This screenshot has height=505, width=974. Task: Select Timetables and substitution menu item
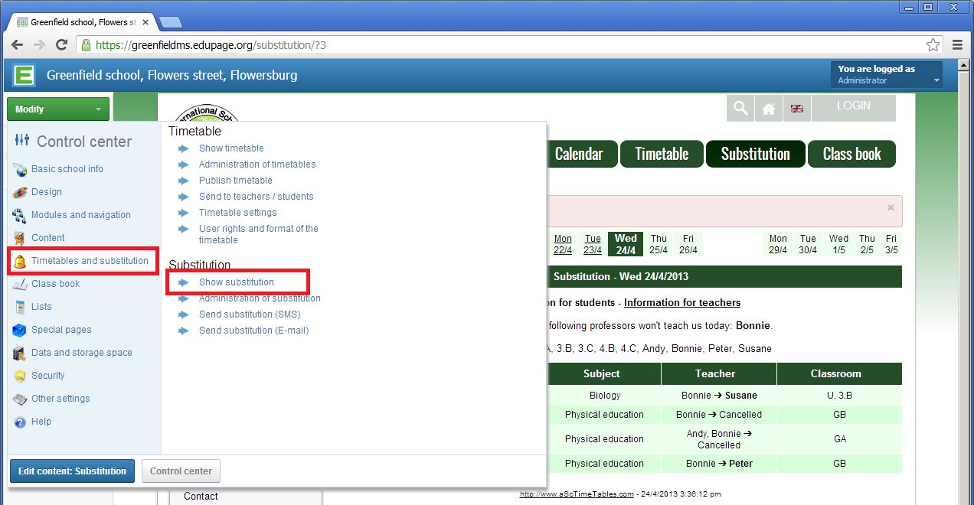point(89,261)
